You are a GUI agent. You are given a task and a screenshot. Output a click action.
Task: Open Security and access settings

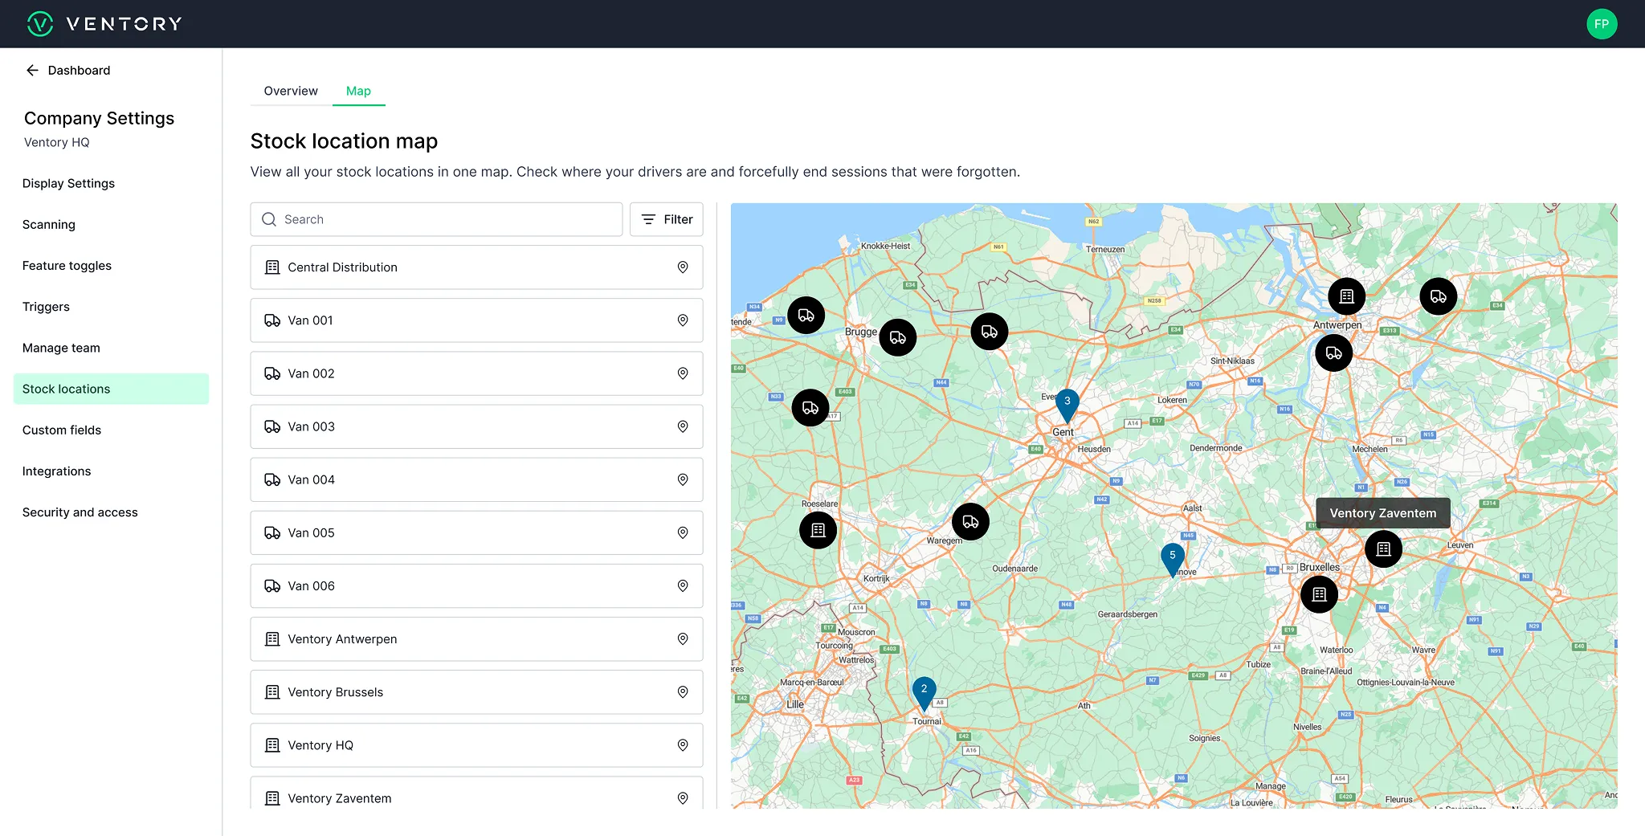click(x=80, y=512)
